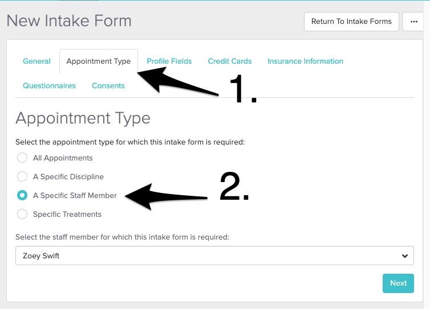The height and width of the screenshot is (309, 430).
Task: Click the All Appointments label text
Action: pos(63,158)
